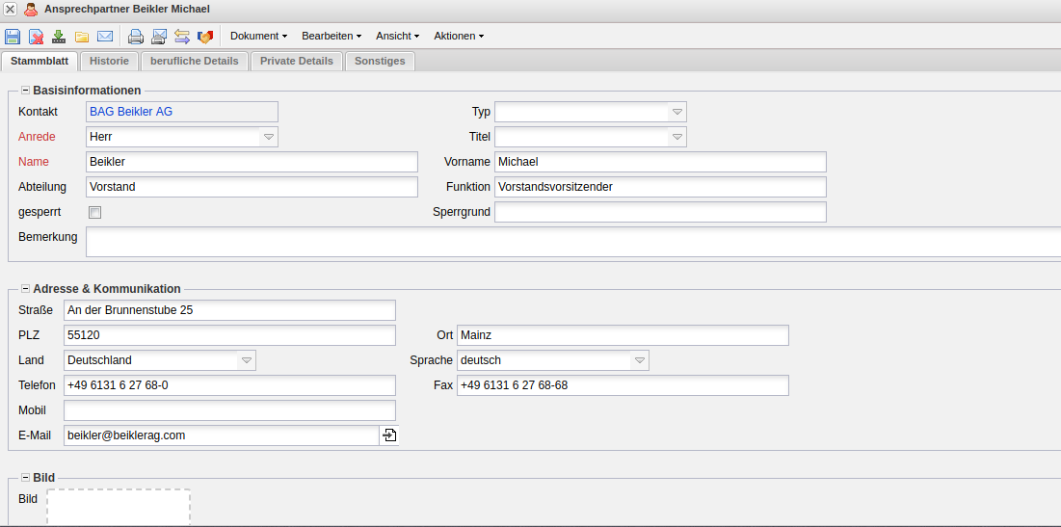Open the Anrede dropdown
Viewport: 1061px width, 527px height.
coord(269,138)
